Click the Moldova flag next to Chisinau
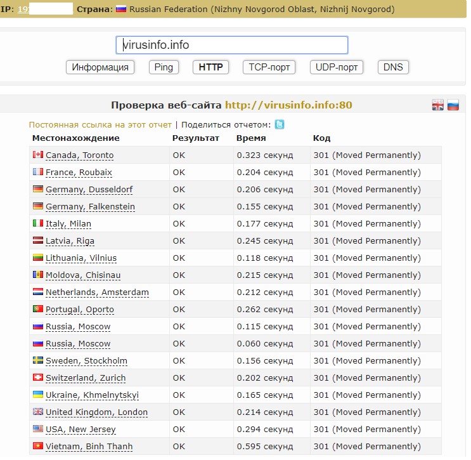Image resolution: width=471 pixels, height=460 pixels. click(x=38, y=275)
